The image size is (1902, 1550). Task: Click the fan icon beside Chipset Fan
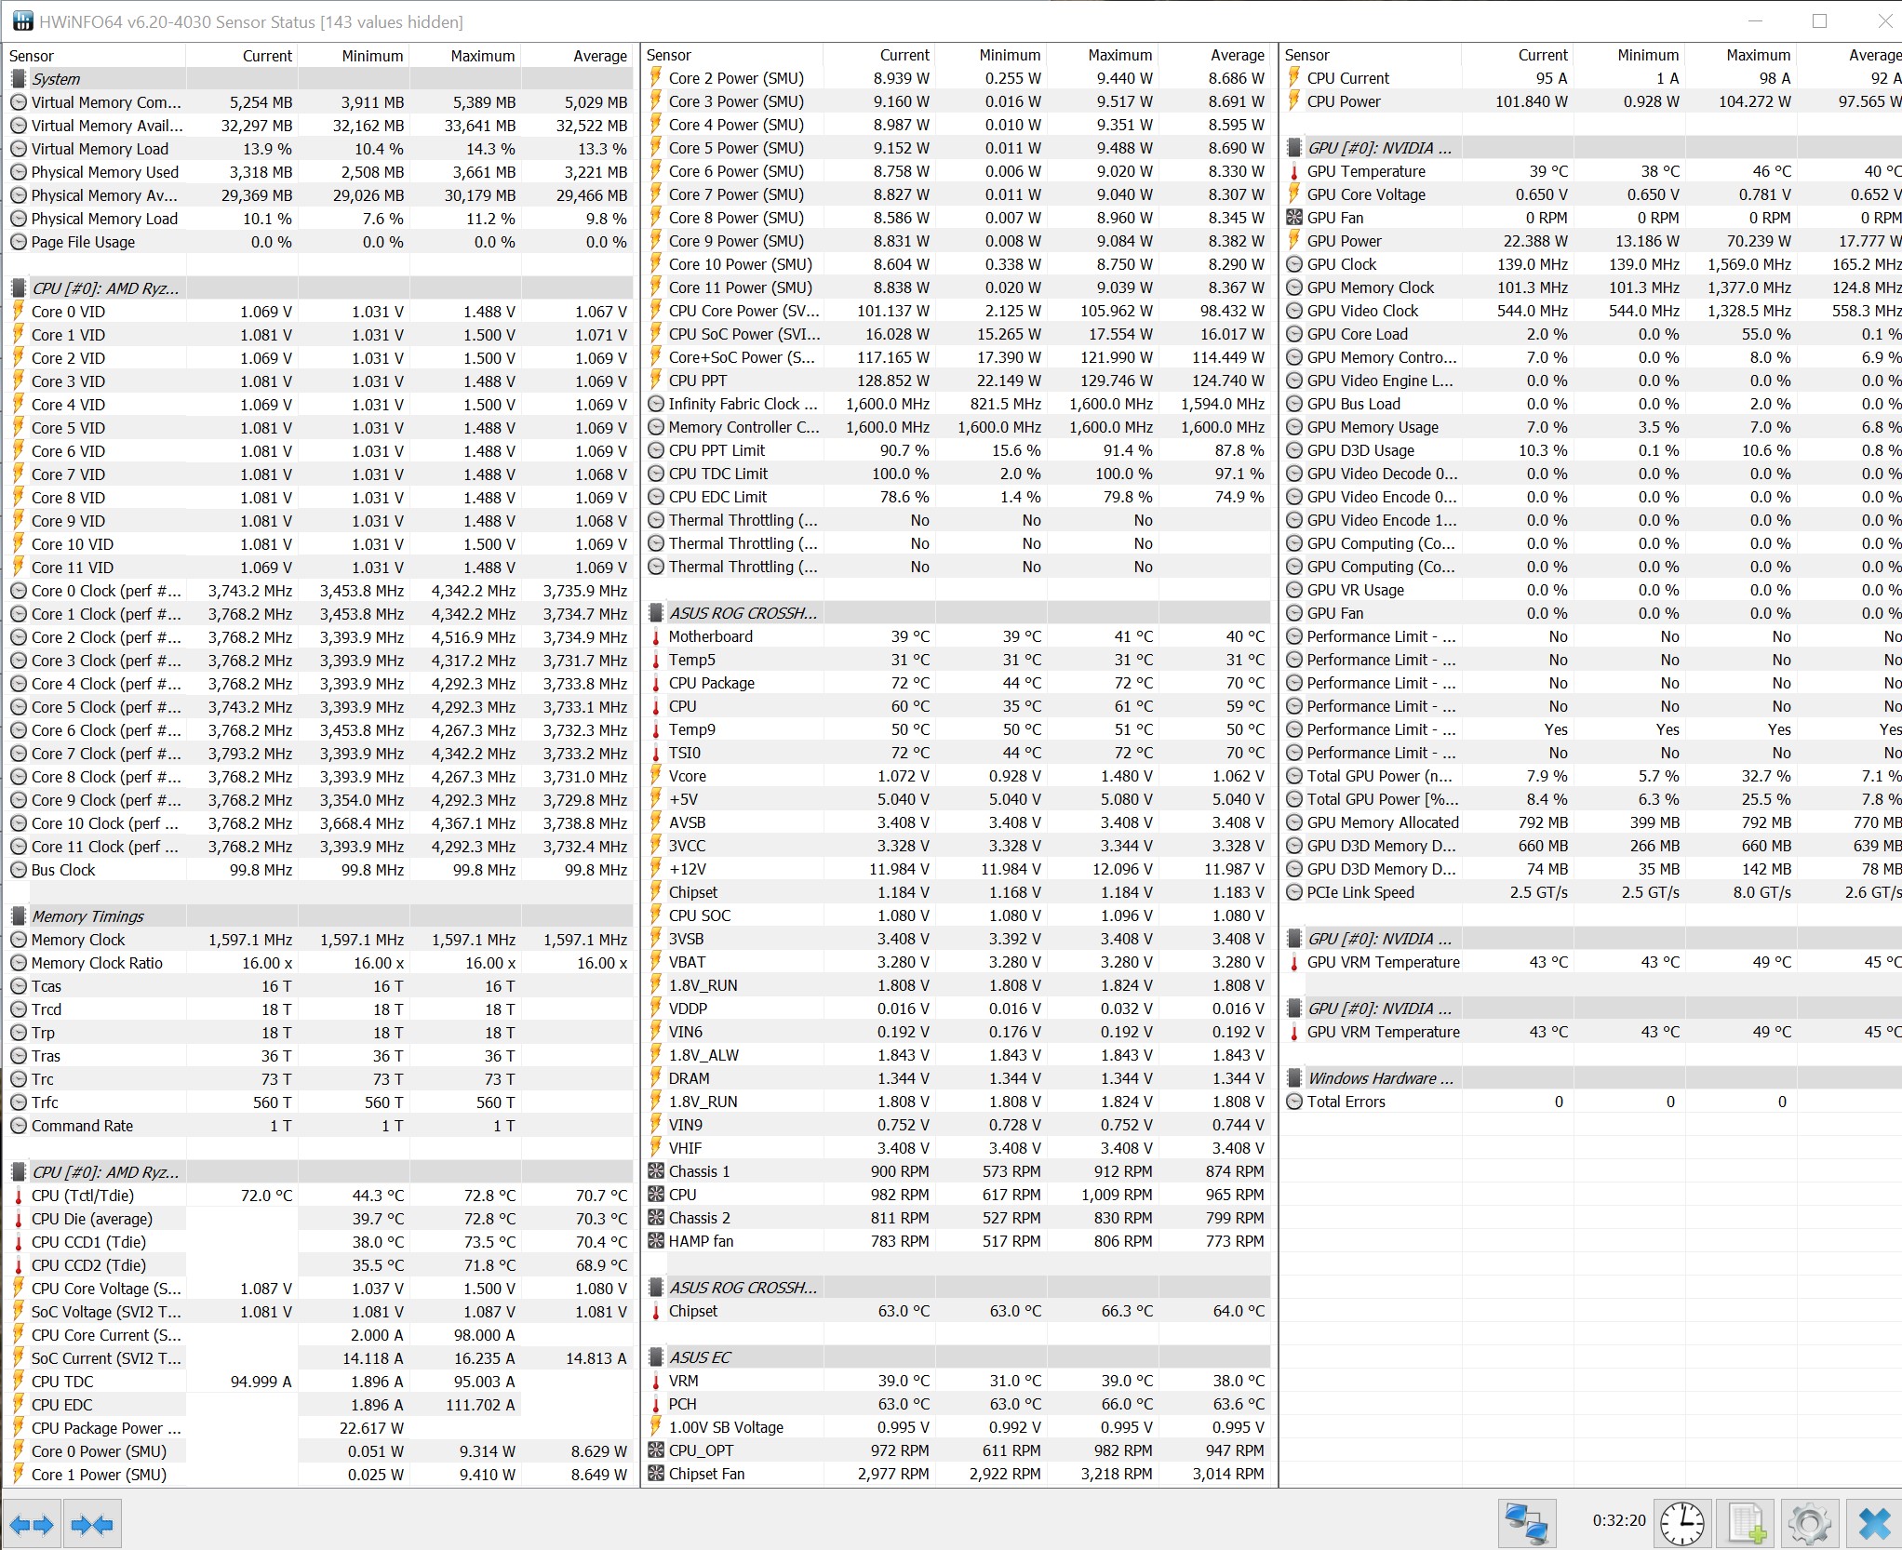pos(656,1474)
